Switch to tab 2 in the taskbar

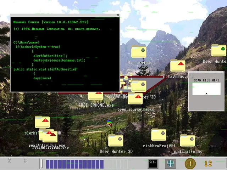[x=9, y=160]
